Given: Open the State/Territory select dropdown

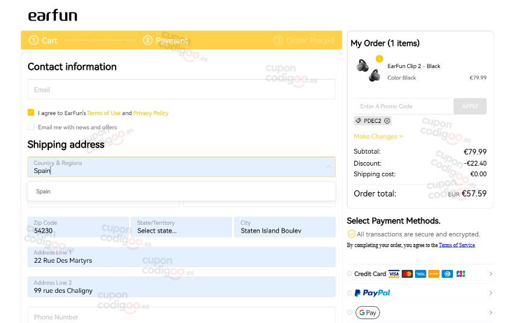Looking at the screenshot, I should tap(181, 227).
